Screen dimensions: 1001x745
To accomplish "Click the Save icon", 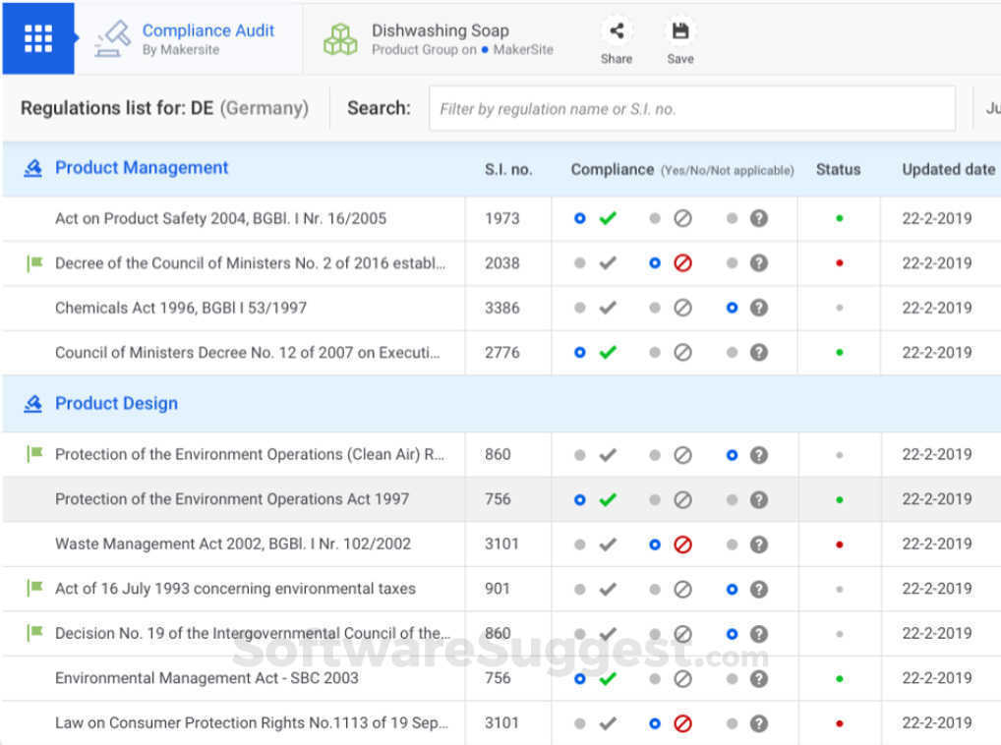I will 679,31.
